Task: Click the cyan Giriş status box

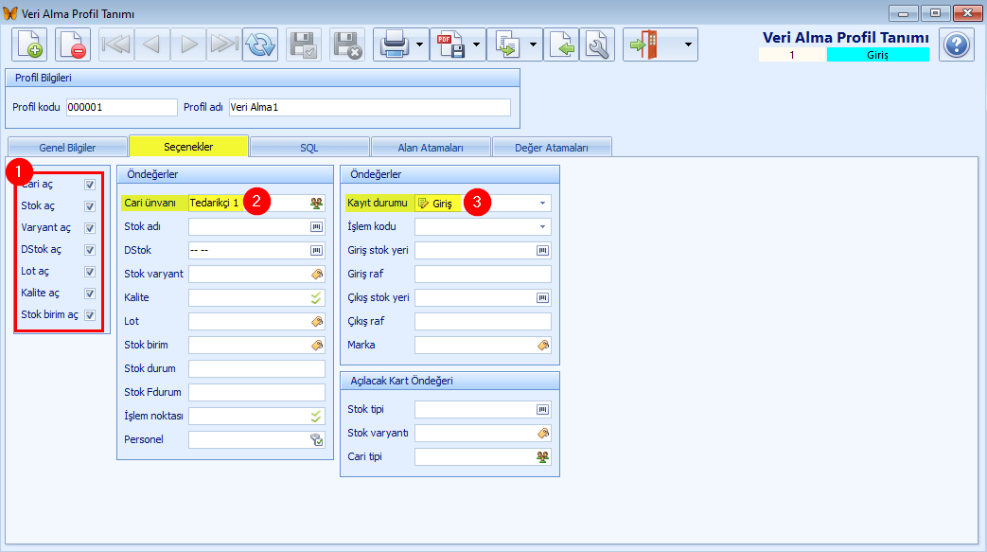Action: click(877, 55)
